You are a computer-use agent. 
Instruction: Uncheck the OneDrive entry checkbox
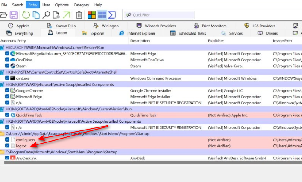(x=7, y=60)
